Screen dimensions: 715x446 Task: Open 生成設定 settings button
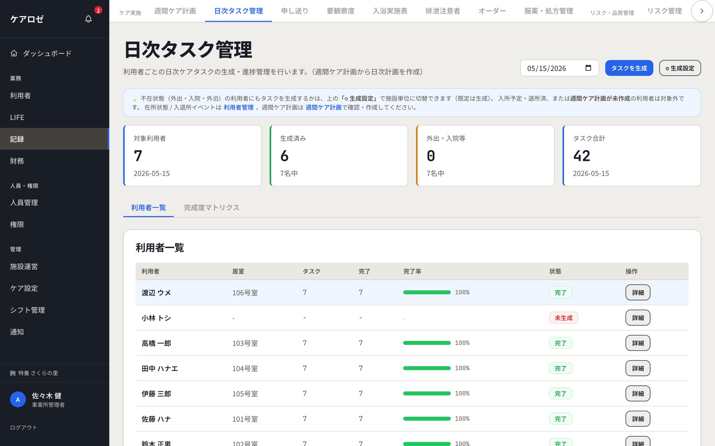tap(680, 68)
